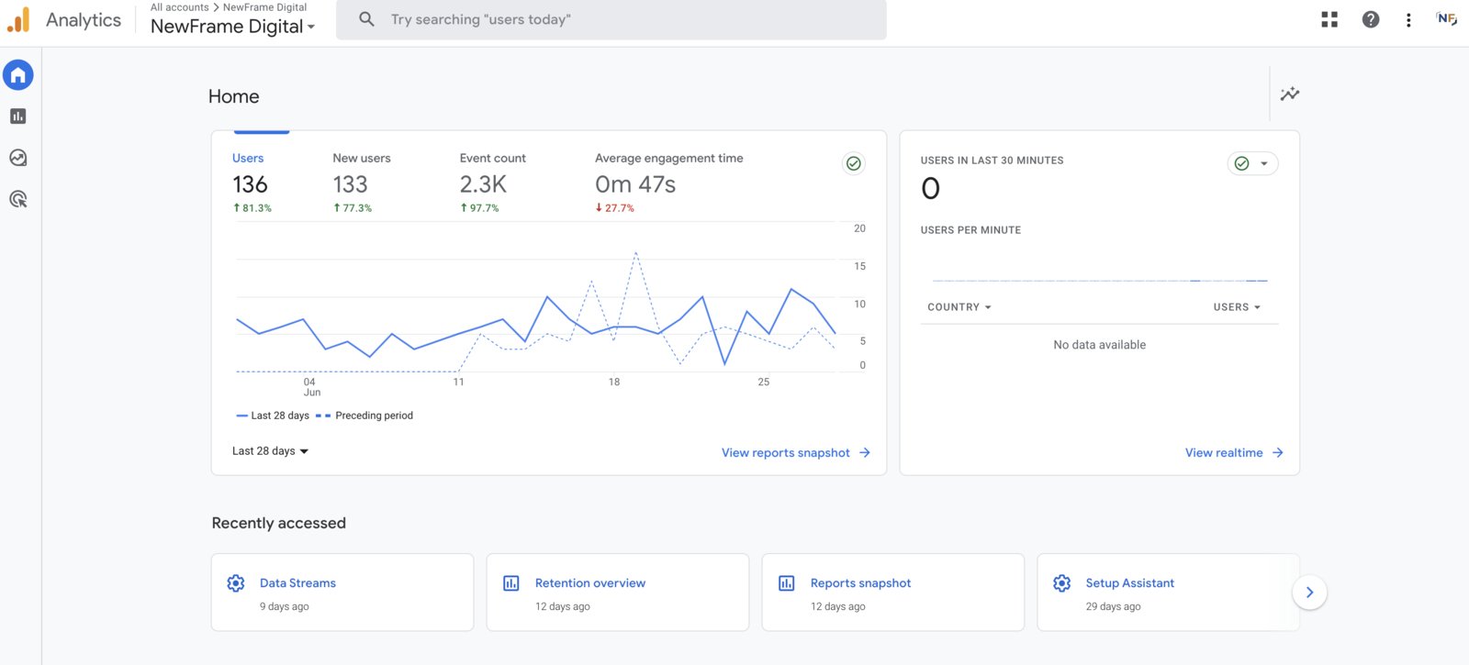
Task: Focus the Try searching "users today" field
Action: pyautogui.click(x=611, y=19)
